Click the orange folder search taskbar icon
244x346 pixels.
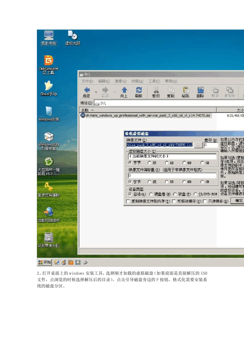click(71, 262)
